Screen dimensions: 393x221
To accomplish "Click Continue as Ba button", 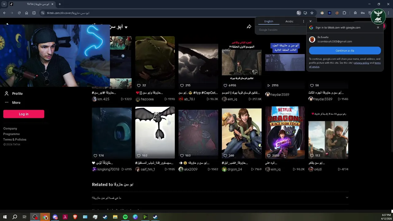I will (x=345, y=51).
